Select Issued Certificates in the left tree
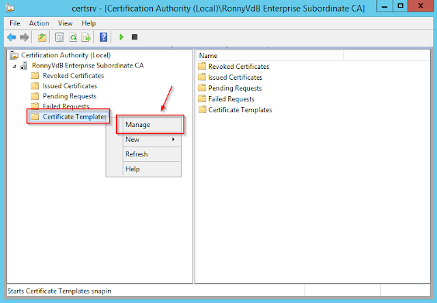 (x=69, y=86)
